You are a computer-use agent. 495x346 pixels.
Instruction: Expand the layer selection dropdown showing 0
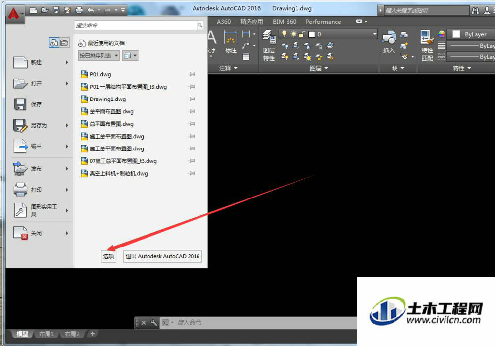(x=374, y=34)
